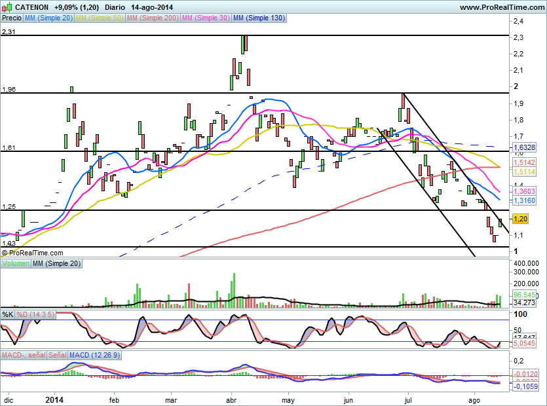Click the 1,6328 price axis tag

coord(524,148)
